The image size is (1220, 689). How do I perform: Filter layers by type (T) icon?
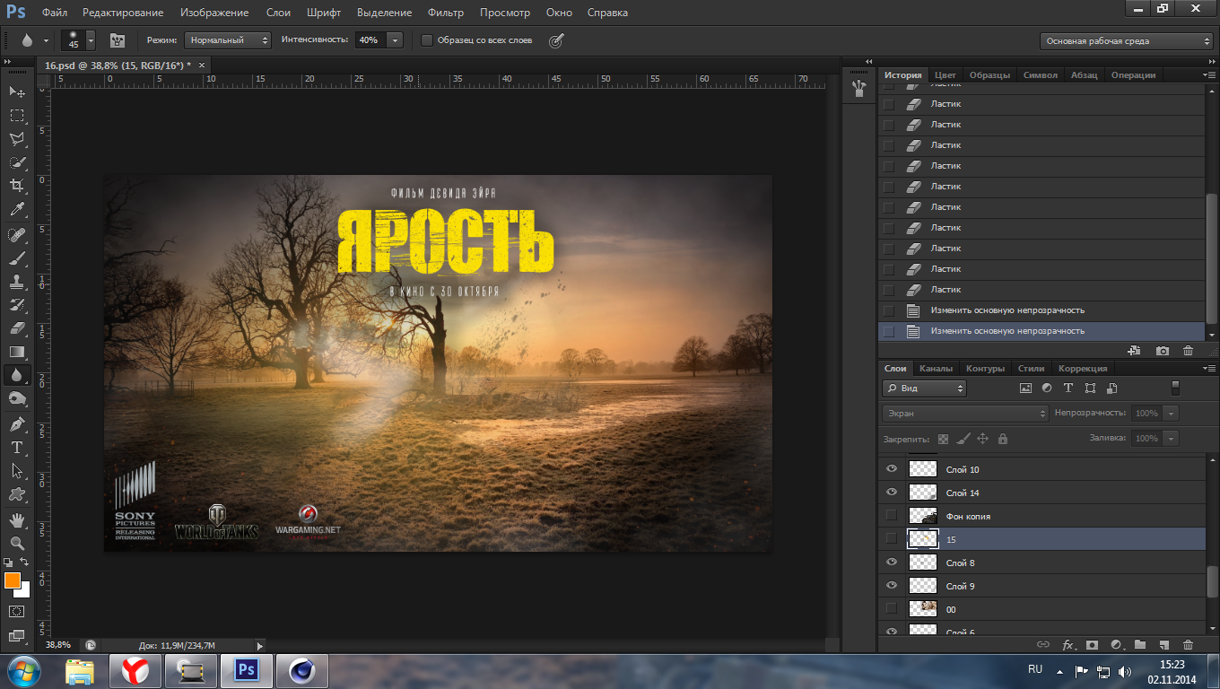[x=1068, y=388]
